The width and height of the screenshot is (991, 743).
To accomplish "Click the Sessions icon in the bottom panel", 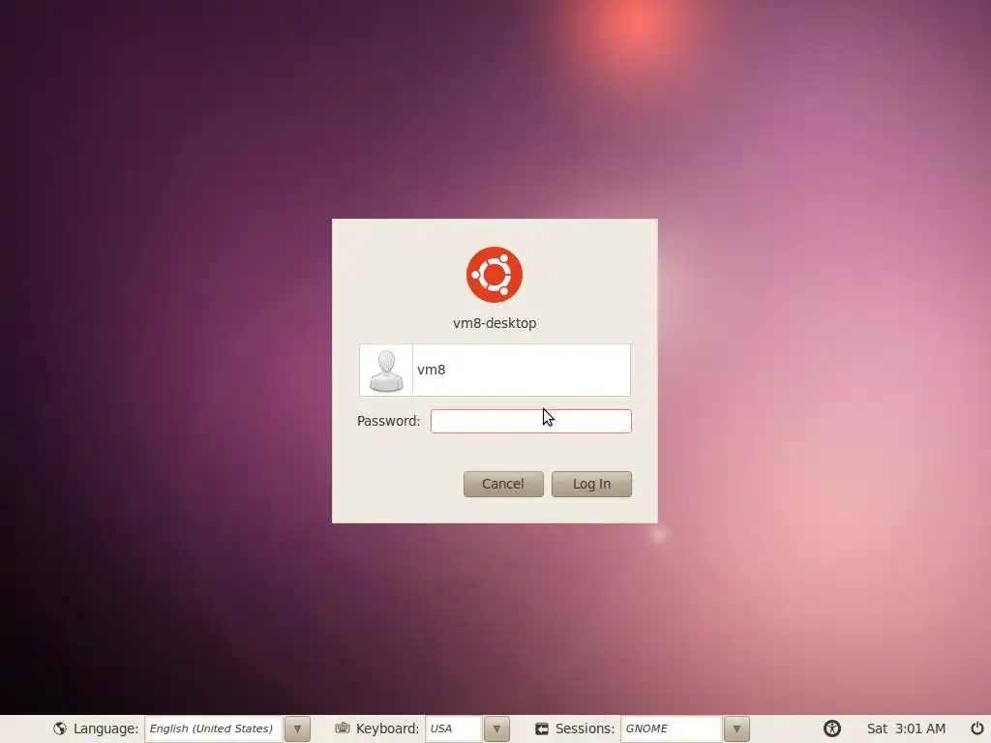I will point(542,728).
